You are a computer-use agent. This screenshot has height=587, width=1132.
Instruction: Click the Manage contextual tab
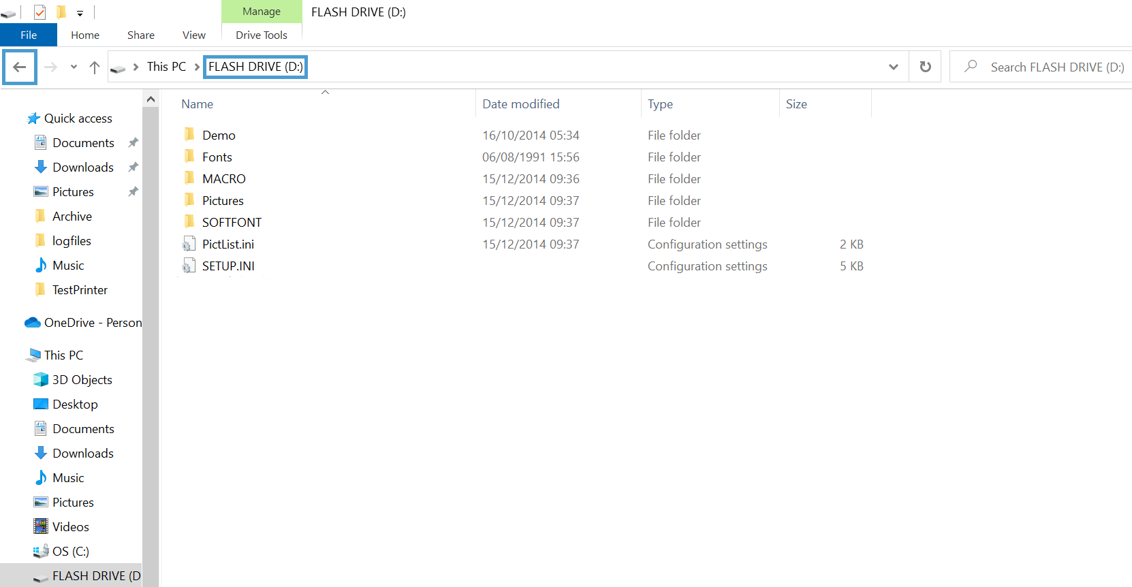click(262, 12)
